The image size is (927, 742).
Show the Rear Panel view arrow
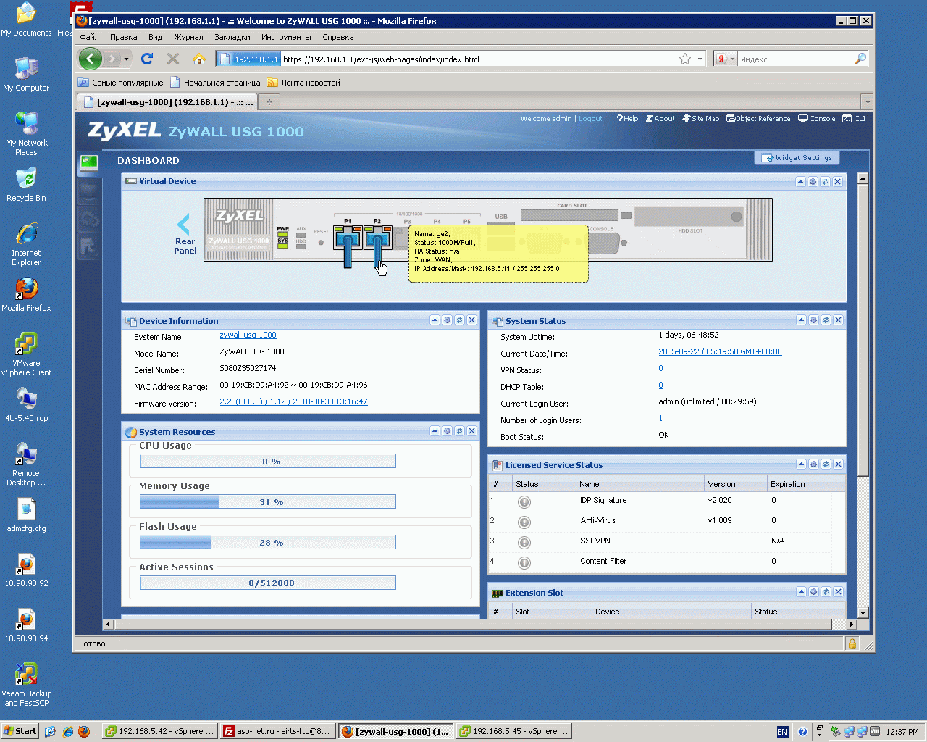[x=184, y=224]
